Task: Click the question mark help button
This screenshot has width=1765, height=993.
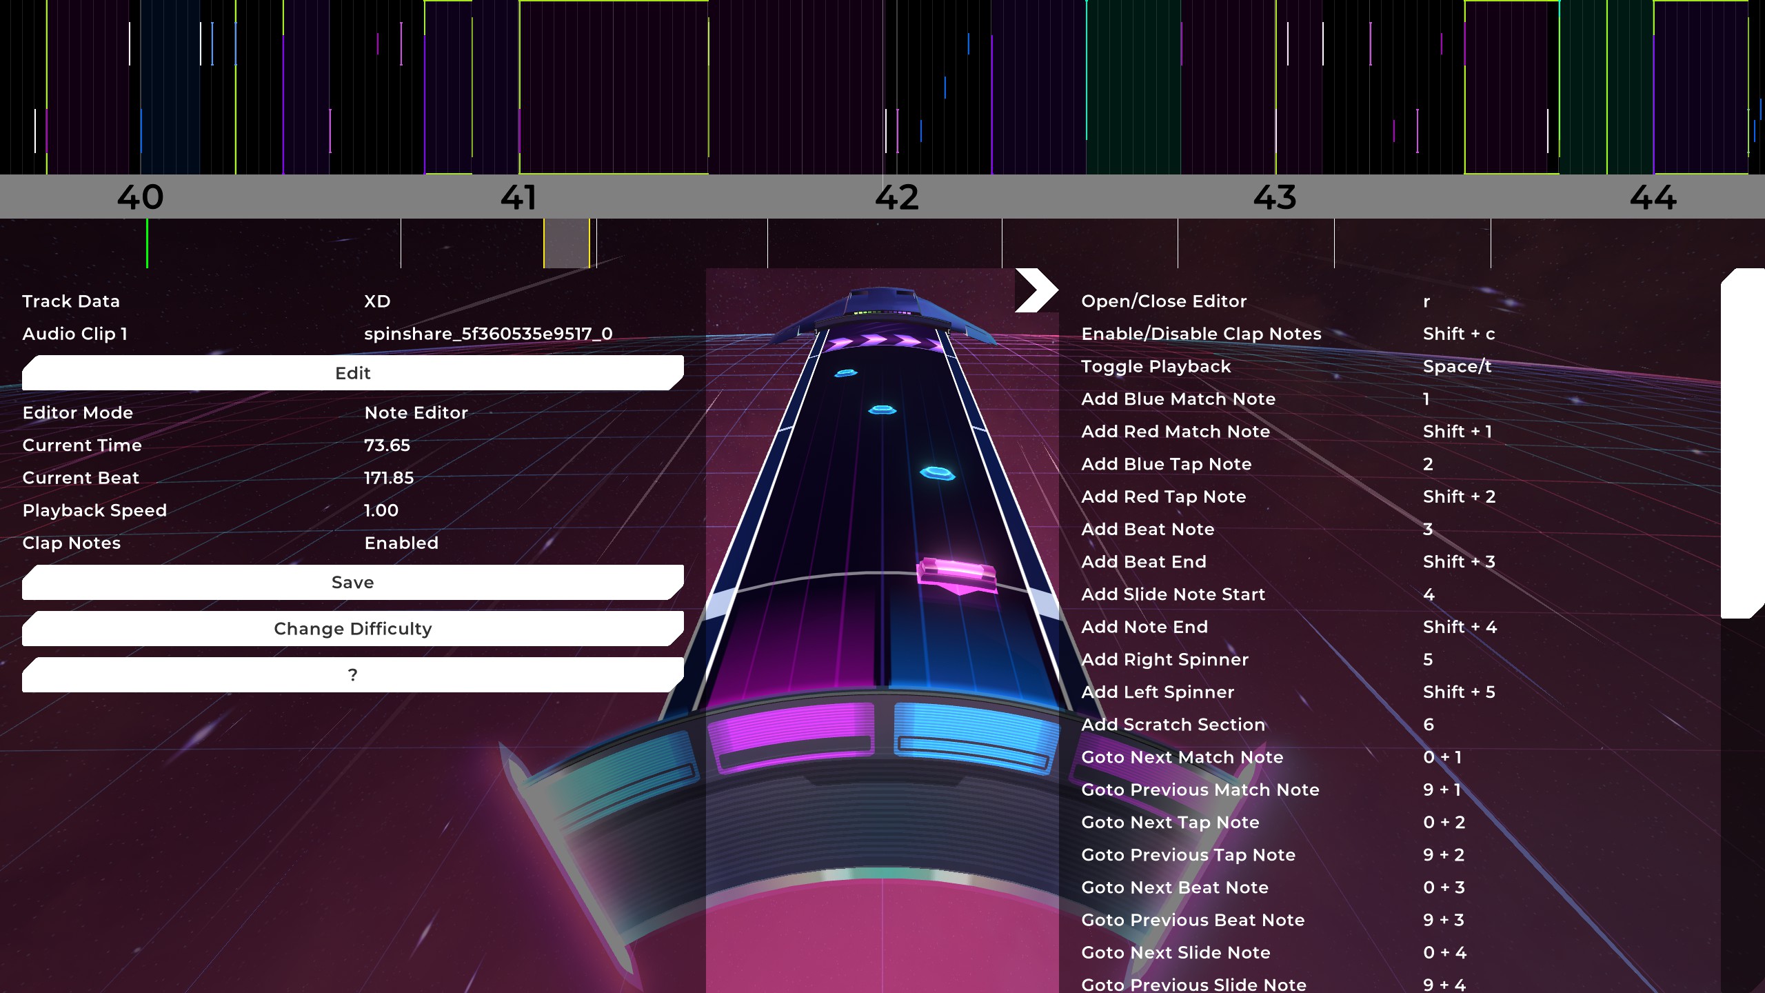Action: click(352, 675)
